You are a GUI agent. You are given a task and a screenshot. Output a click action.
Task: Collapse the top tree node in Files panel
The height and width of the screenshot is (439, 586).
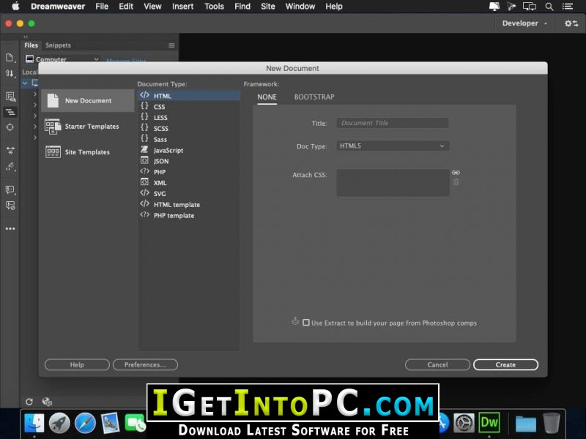(x=25, y=83)
